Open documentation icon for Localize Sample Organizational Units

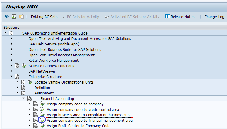pyautogui.click(x=23, y=82)
